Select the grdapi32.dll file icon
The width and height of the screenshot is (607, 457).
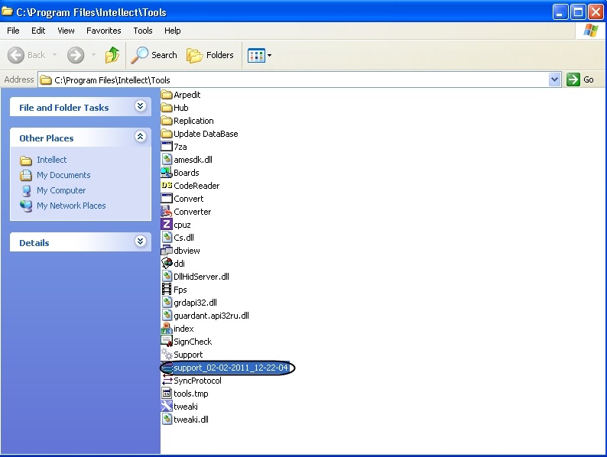point(167,303)
